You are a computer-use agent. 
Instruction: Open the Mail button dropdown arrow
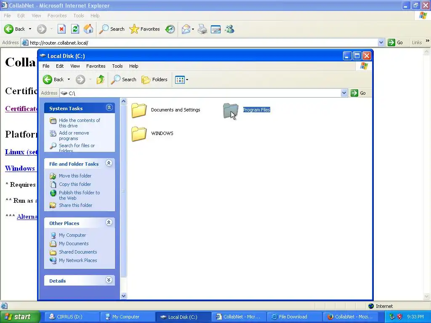[193, 29]
